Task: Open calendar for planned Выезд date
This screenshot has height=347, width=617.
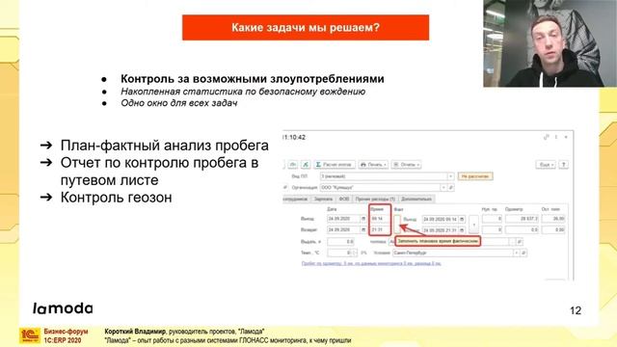Action: tap(363, 219)
